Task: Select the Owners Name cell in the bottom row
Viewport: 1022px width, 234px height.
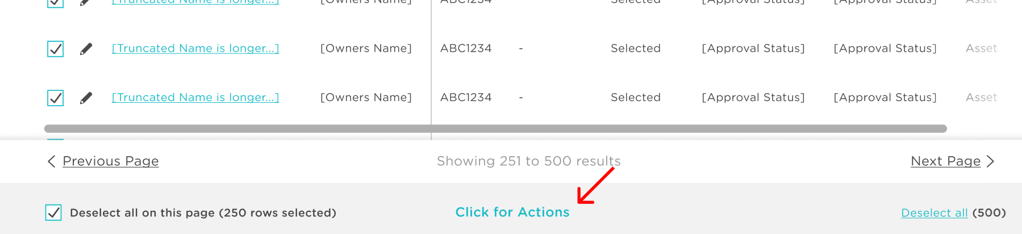Action: point(366,97)
